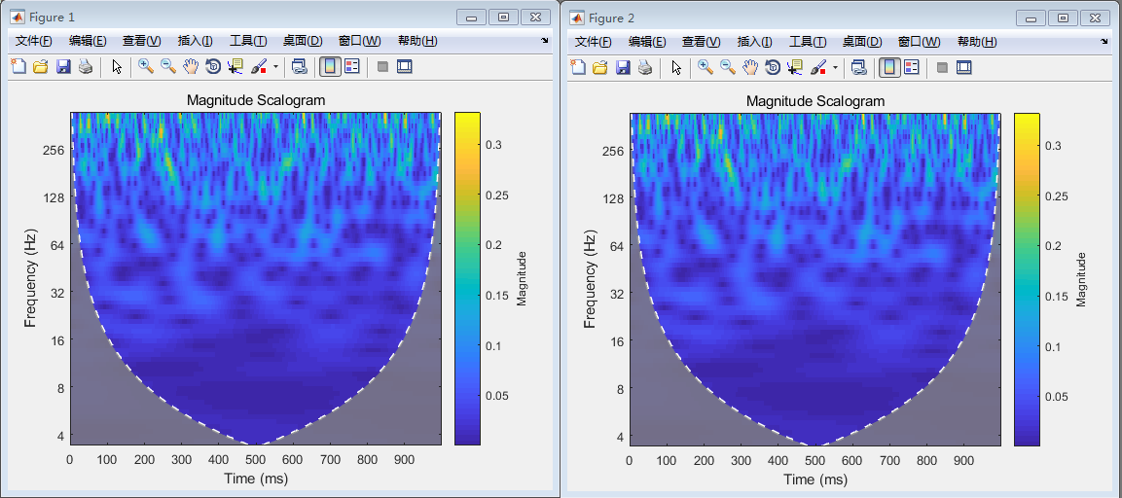Click the Magnitude colorbar in Figure 1
The height and width of the screenshot is (498, 1122).
click(466, 278)
